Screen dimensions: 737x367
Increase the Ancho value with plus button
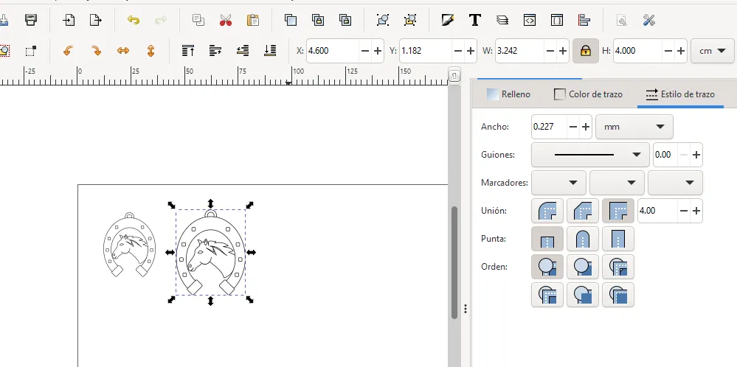click(586, 127)
